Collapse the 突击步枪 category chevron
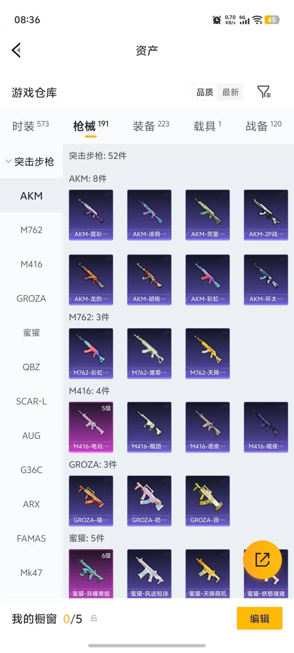 click(8, 161)
